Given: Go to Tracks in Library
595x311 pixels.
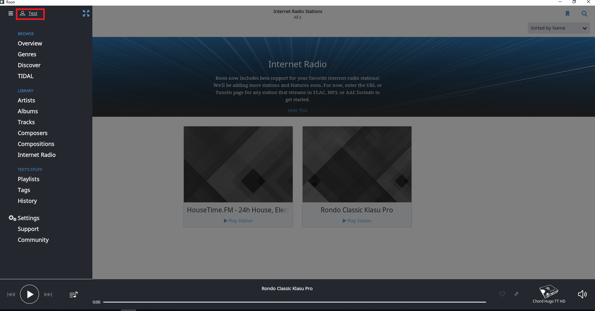Looking at the screenshot, I should coord(26,122).
